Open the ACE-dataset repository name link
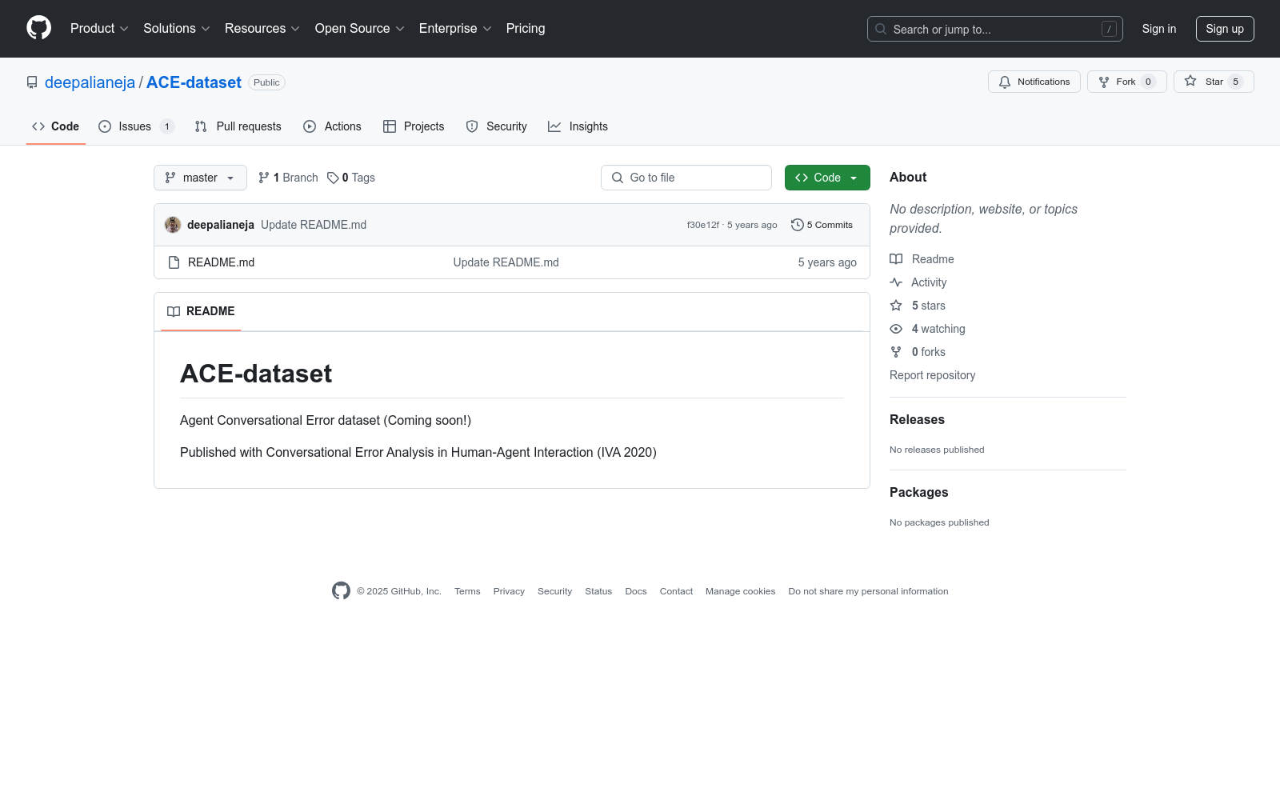The width and height of the screenshot is (1280, 800). click(194, 82)
